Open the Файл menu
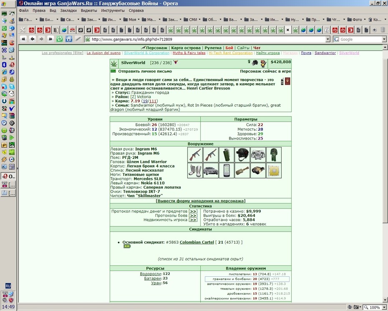 tap(24, 10)
